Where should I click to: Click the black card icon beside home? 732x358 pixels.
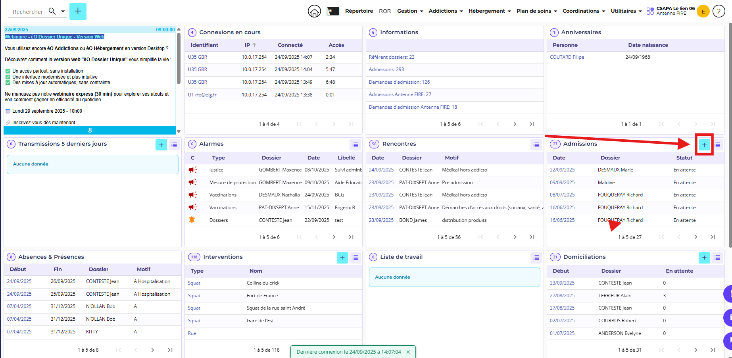(333, 11)
